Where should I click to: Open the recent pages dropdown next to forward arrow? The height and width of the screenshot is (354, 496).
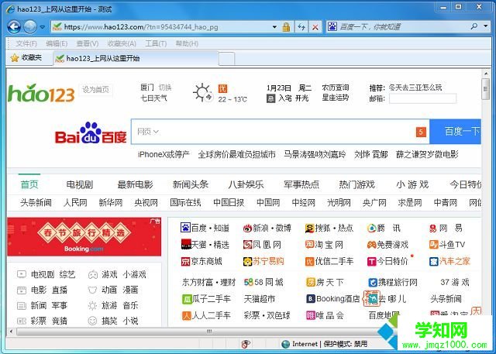(43, 27)
